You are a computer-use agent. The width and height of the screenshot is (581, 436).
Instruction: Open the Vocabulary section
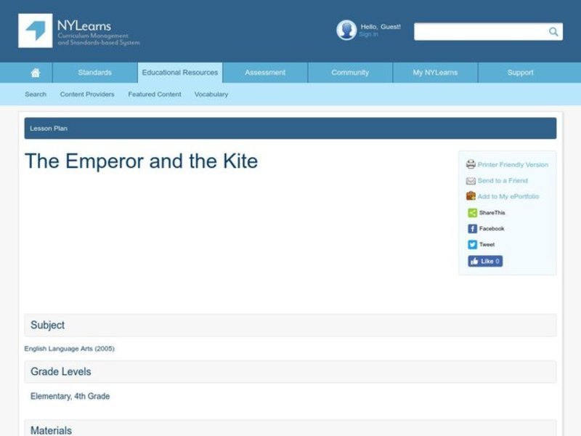tap(211, 94)
